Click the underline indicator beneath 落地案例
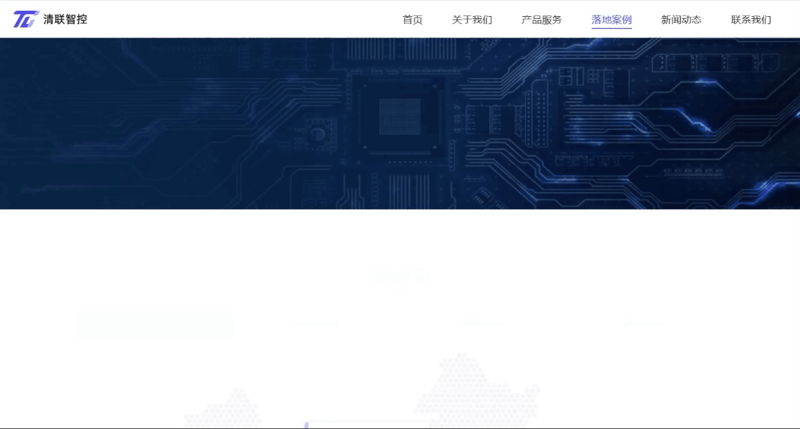The height and width of the screenshot is (429, 800). (x=612, y=28)
